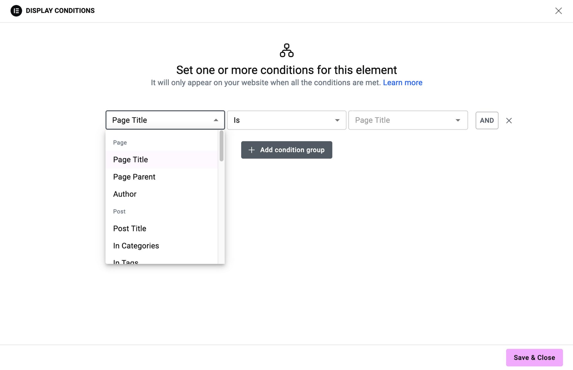The width and height of the screenshot is (573, 370).
Task: Click the plus icon on Add condition group
Action: point(252,150)
